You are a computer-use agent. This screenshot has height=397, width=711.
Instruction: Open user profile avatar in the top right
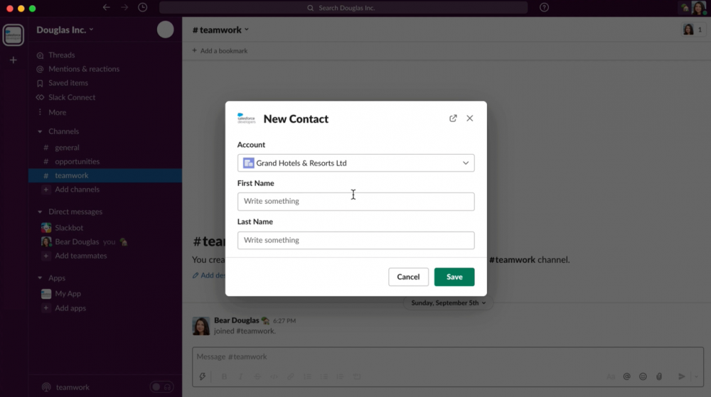(698, 8)
